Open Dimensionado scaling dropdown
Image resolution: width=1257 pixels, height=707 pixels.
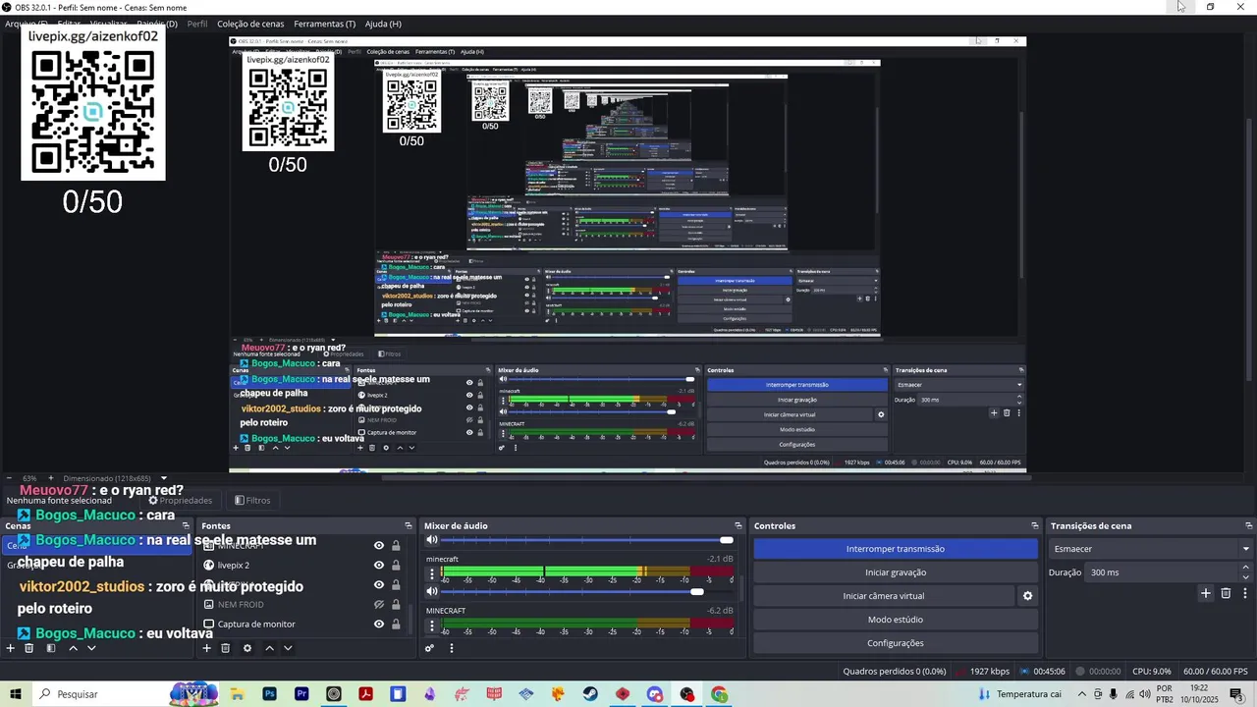click(116, 478)
